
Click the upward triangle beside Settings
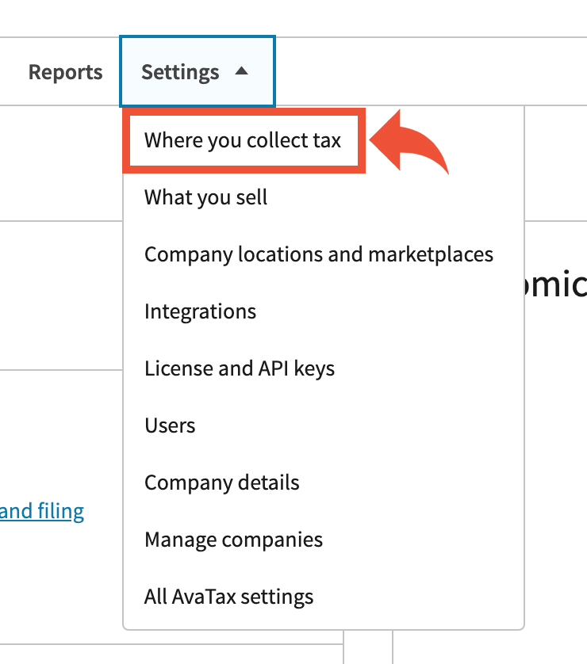point(242,71)
